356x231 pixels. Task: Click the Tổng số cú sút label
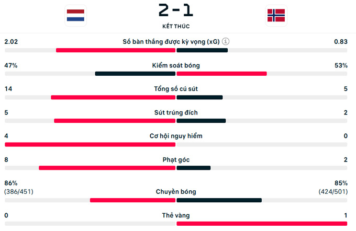click(x=176, y=89)
